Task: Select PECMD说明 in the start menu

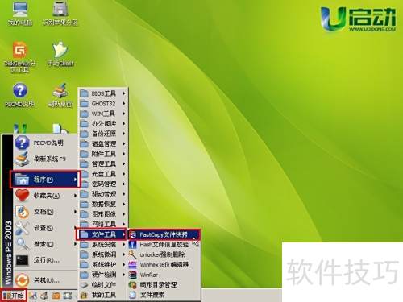Action: click(46, 143)
